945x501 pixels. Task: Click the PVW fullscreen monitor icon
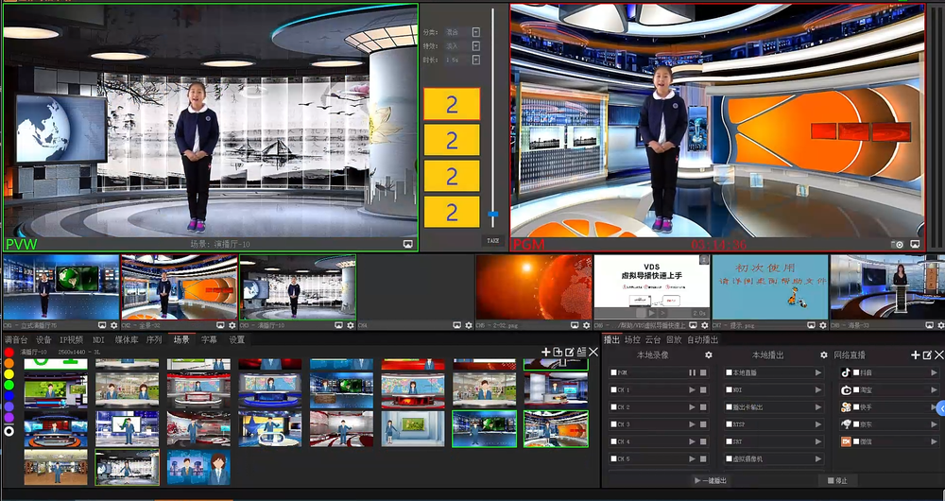(x=407, y=244)
